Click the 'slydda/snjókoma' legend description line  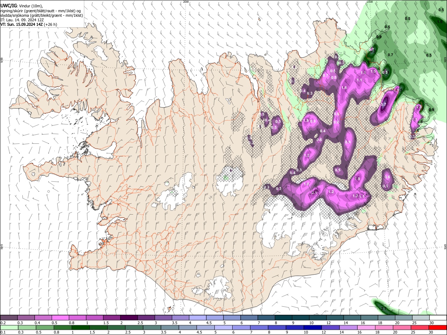pyautogui.click(x=42, y=15)
